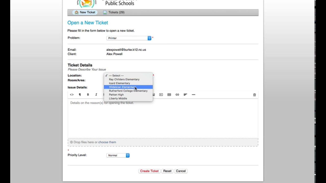
Task: Select Hildebran Elementary location
Action: coord(128,87)
